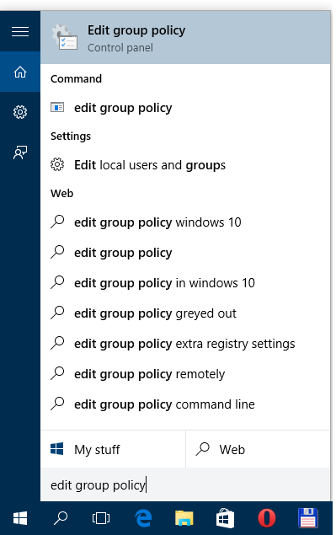Run the edit group policy command
336x535 pixels.
tap(185, 108)
